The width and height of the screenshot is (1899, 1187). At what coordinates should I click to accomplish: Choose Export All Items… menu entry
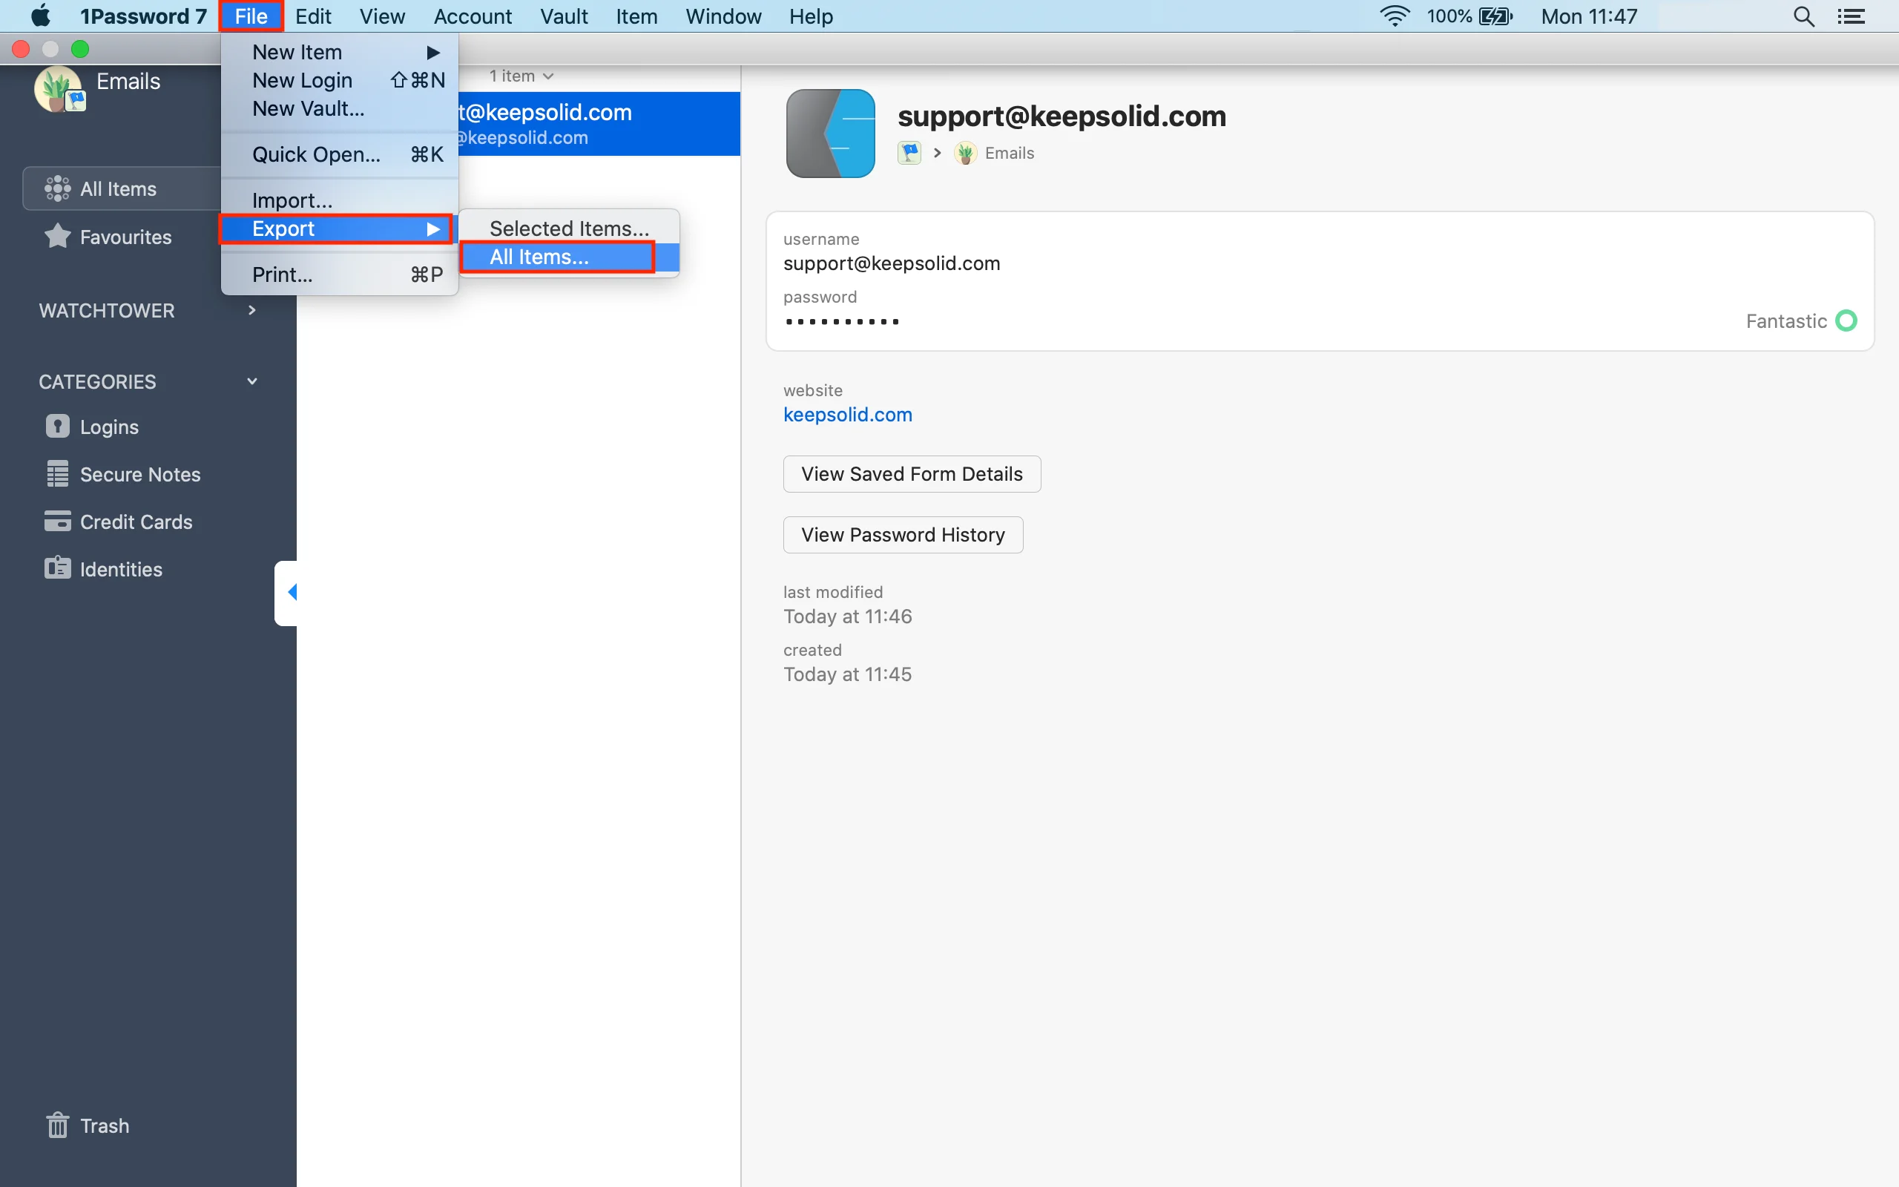click(x=539, y=257)
